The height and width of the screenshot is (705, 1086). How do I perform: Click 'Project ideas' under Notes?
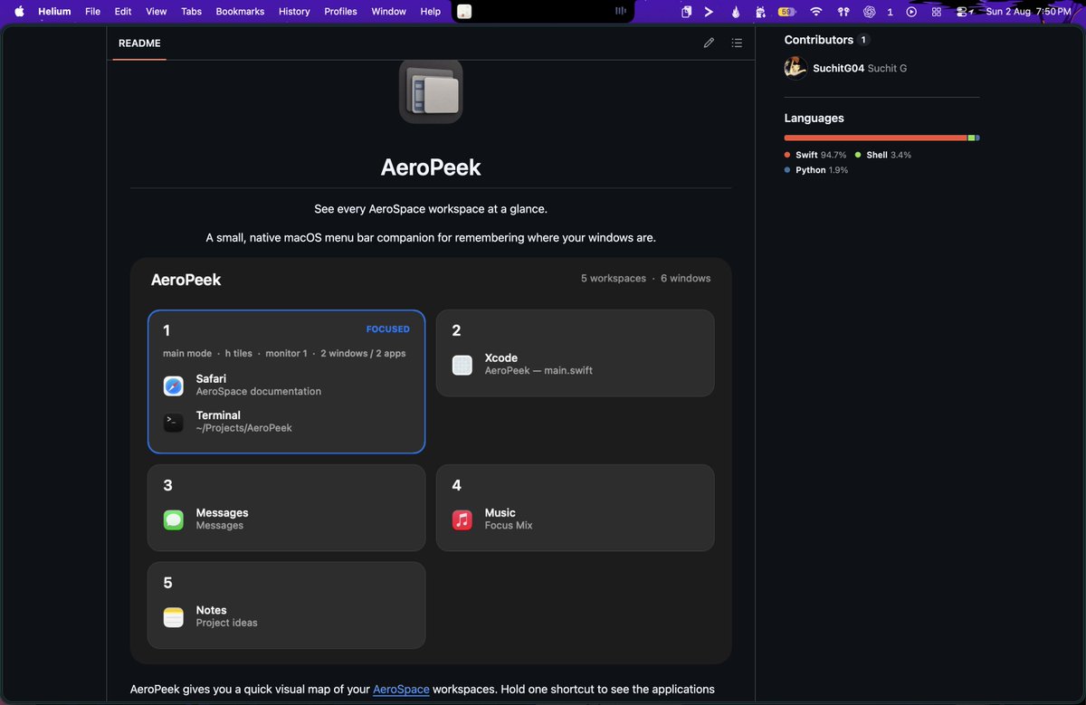(227, 623)
